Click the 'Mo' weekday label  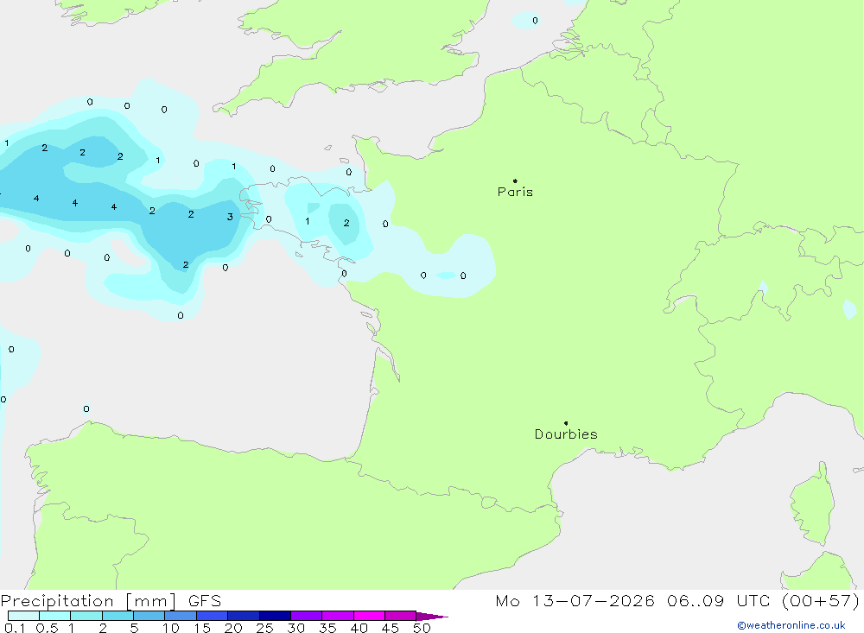click(507, 600)
